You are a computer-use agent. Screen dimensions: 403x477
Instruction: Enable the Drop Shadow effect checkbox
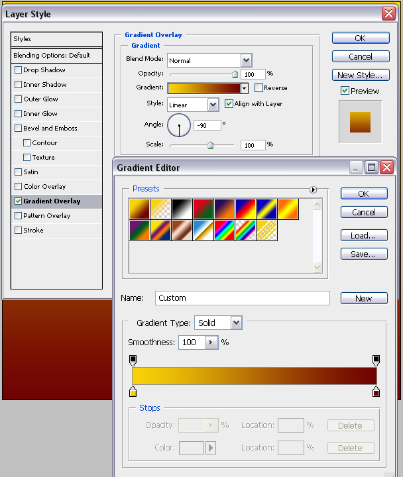point(19,70)
